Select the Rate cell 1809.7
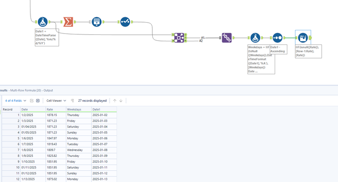This screenshot has height=182, width=338. point(56,150)
